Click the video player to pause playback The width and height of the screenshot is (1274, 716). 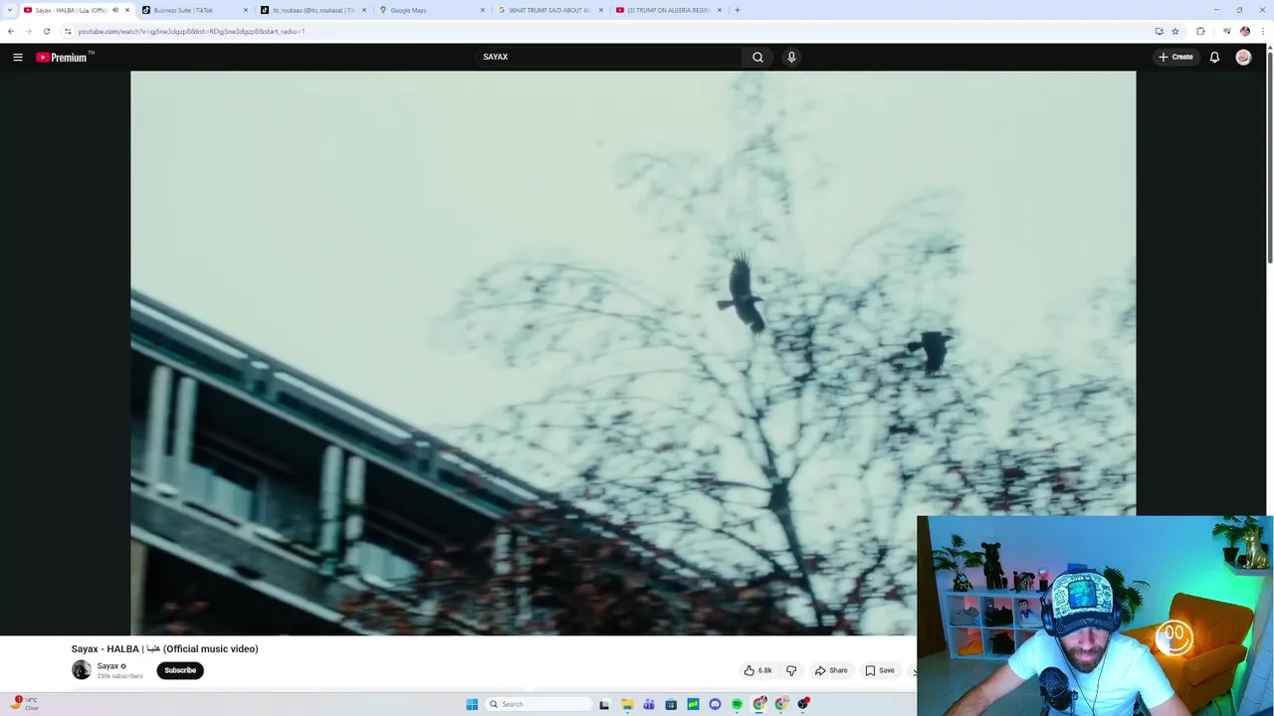coord(633,353)
